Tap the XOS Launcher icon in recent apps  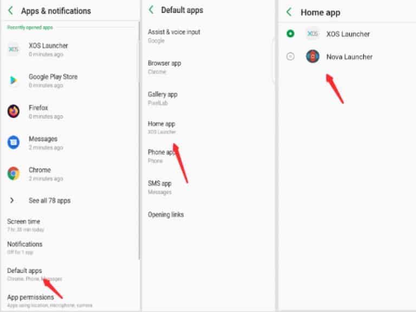[x=13, y=49]
